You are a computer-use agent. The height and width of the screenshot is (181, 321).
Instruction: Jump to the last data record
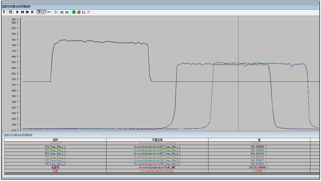point(32,12)
